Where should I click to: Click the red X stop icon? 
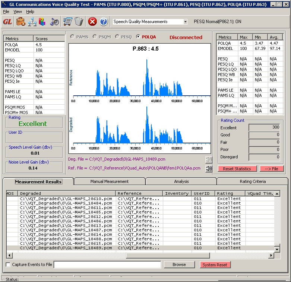(92, 22)
